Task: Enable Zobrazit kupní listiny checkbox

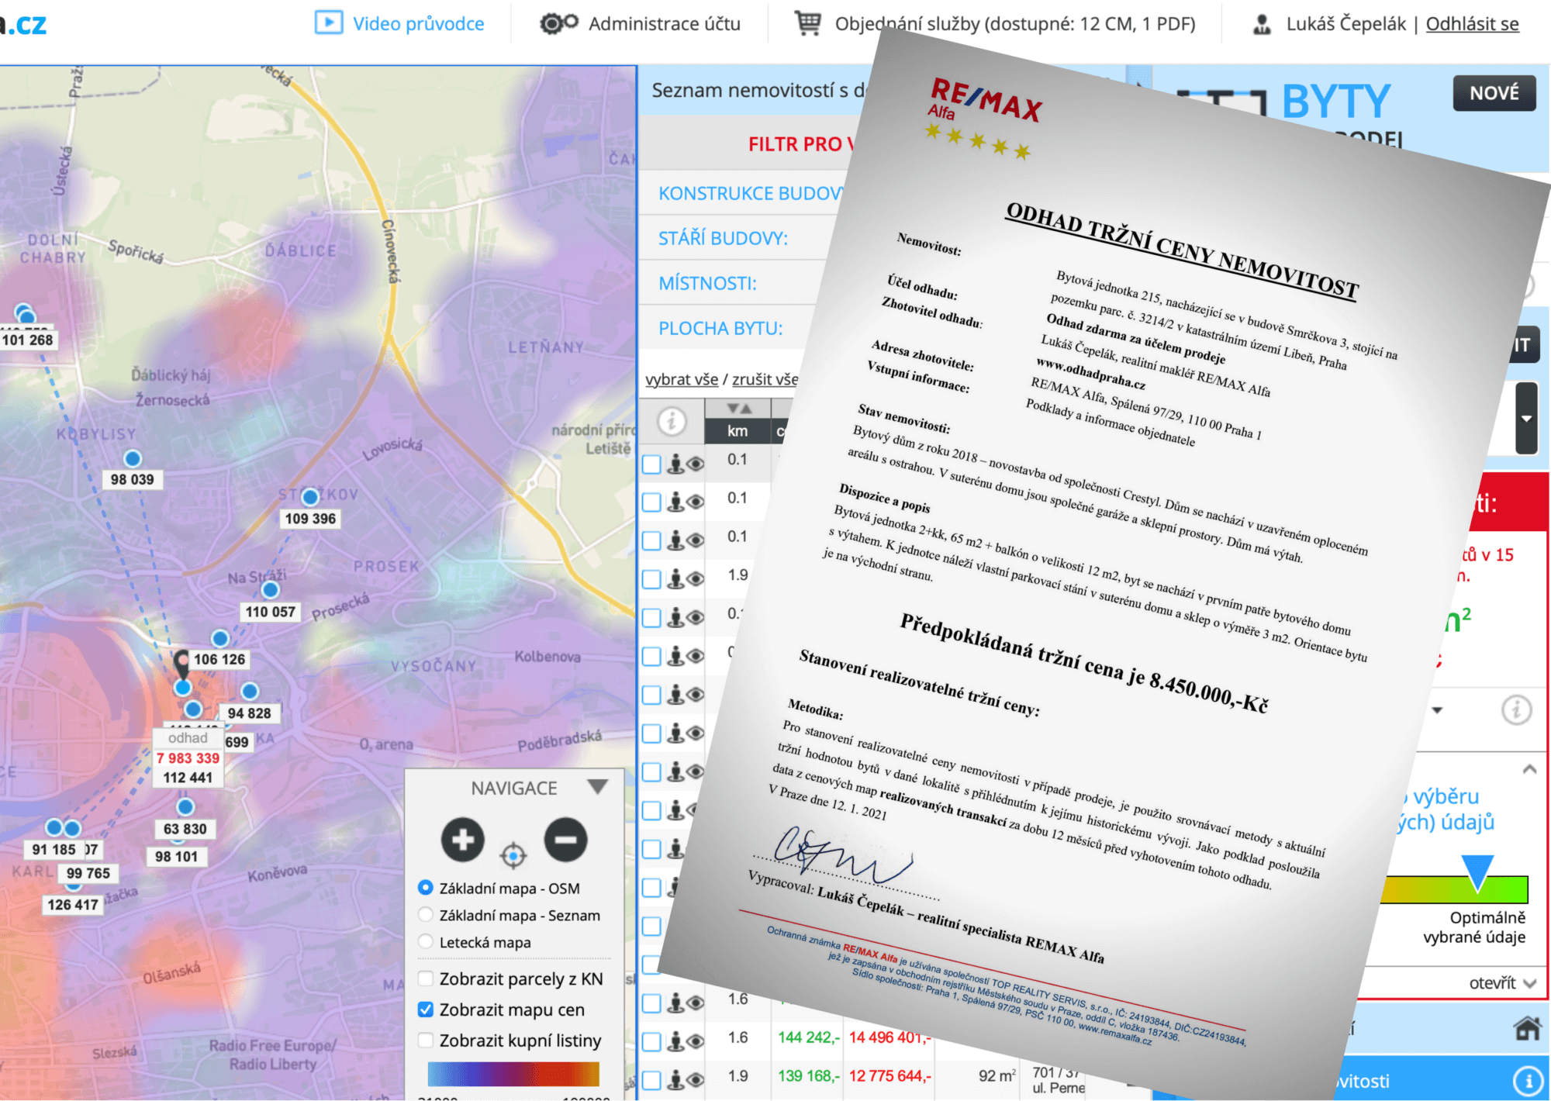Action: click(x=425, y=1040)
